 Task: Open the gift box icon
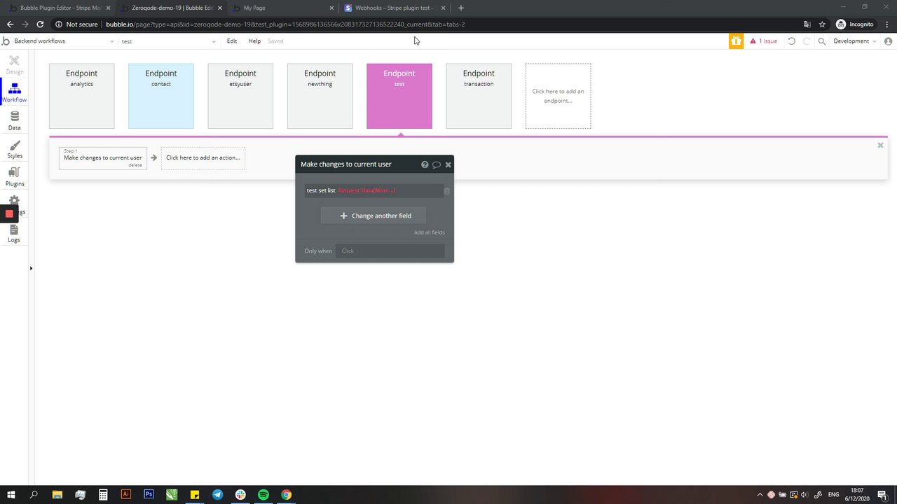(735, 41)
